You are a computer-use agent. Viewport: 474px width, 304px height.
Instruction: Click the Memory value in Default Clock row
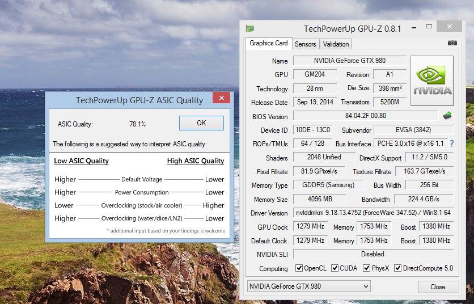374,240
